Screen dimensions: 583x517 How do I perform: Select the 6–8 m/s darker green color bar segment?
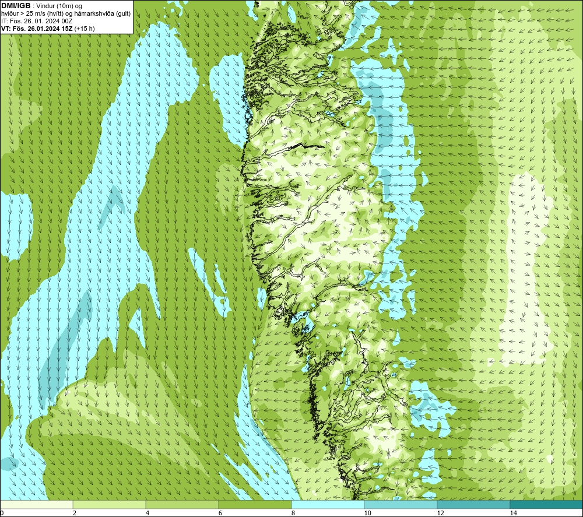coord(255,504)
